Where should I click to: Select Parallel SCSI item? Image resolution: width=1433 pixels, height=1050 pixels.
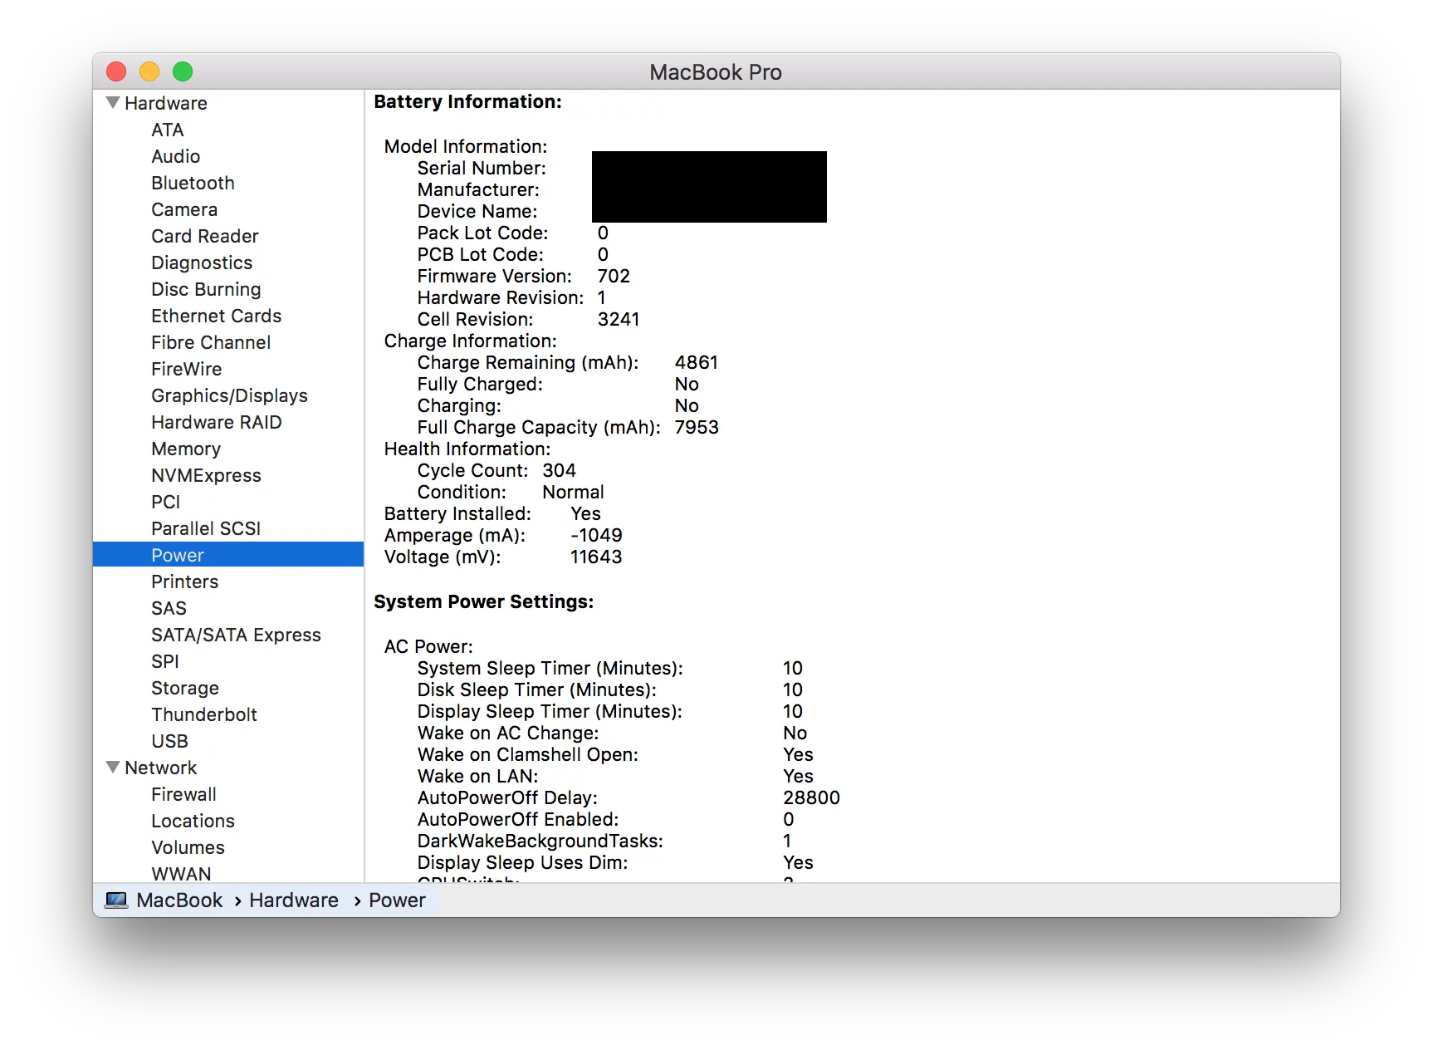tap(206, 528)
